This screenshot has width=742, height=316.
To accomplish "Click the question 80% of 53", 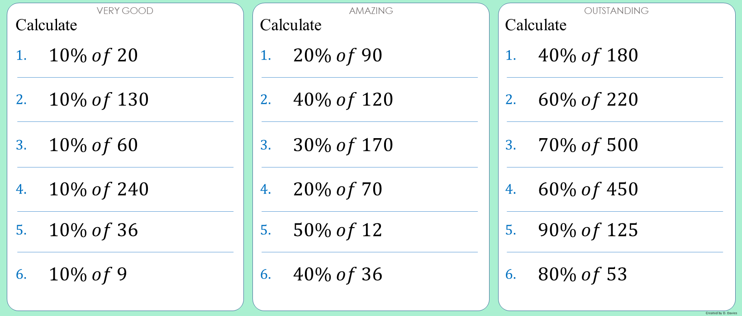I will coord(582,274).
